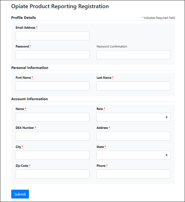Viewport: 185px width, 202px height.
Task: Focus the DEA Number input
Action: pyautogui.click(x=53, y=136)
